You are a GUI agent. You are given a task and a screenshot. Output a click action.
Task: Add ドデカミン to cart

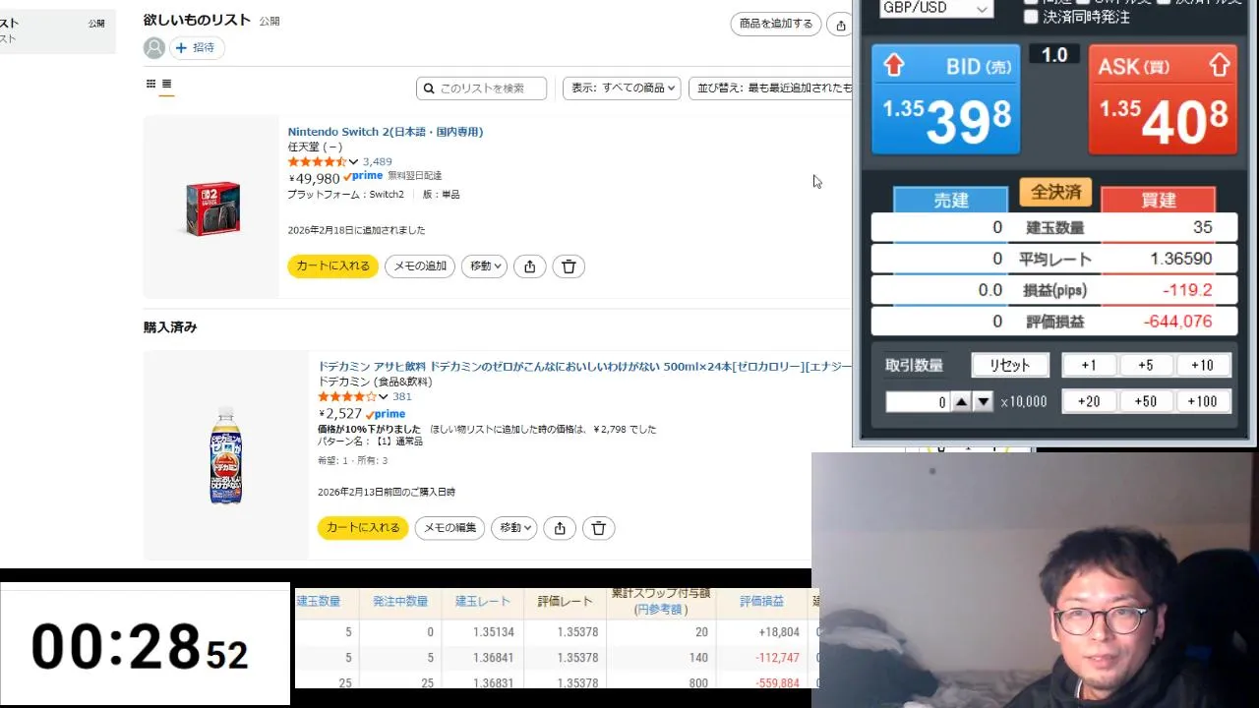tap(363, 528)
